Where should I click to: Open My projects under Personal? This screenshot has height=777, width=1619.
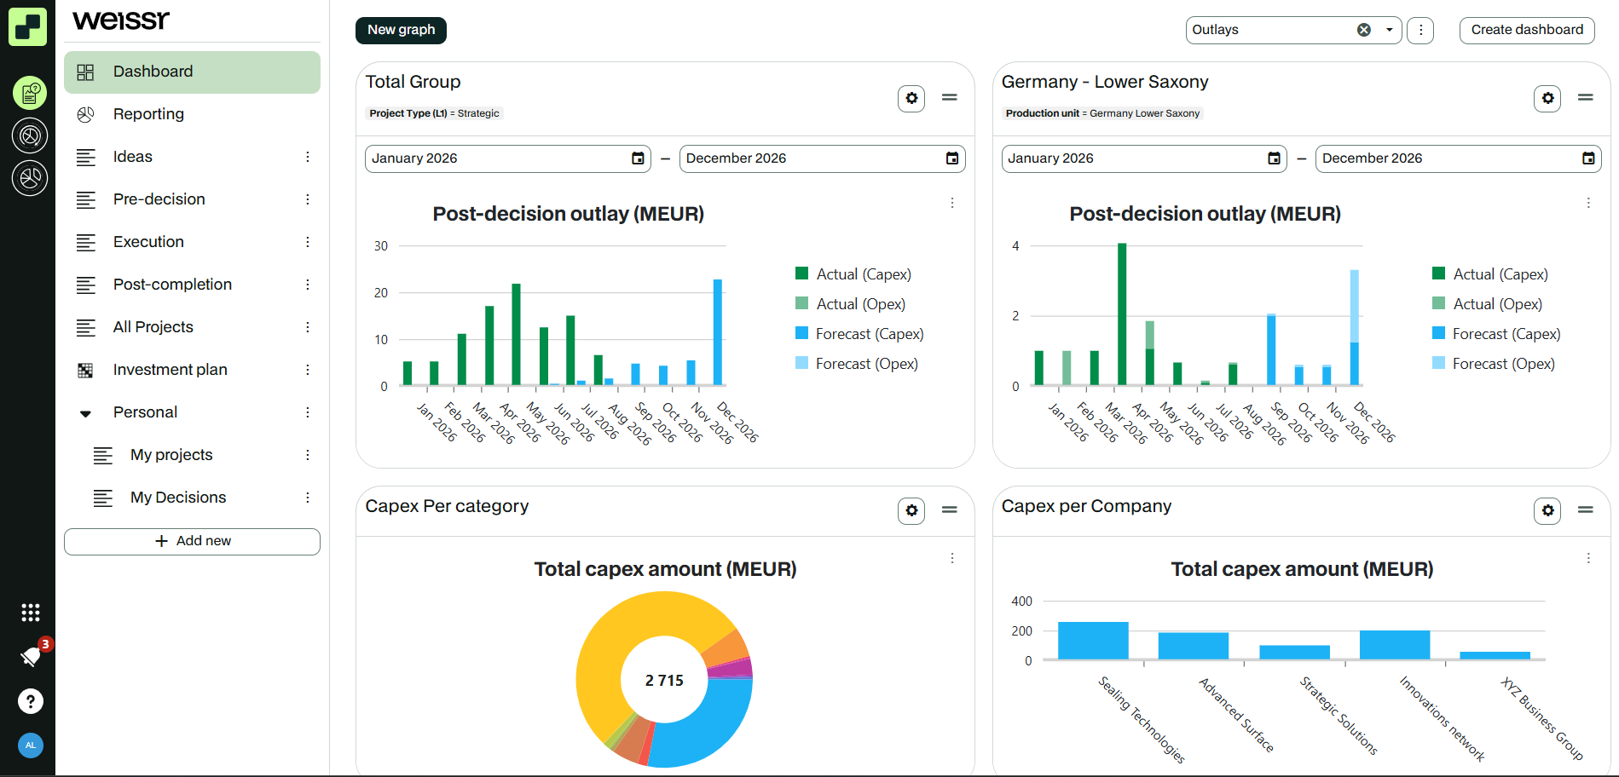(192, 455)
